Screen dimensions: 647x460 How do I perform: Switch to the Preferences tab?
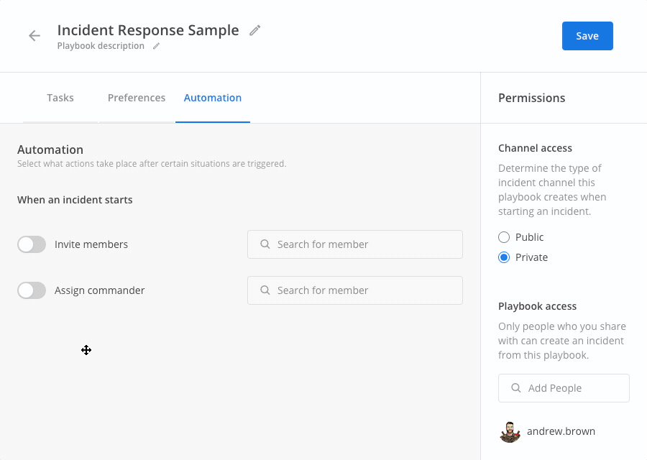[137, 98]
